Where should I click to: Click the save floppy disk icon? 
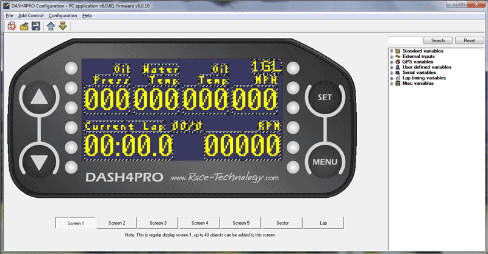click(x=36, y=26)
